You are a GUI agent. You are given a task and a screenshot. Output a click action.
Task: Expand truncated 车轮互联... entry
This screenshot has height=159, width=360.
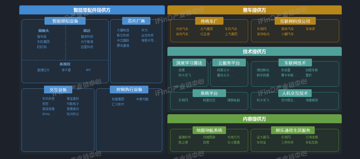coord(314,142)
